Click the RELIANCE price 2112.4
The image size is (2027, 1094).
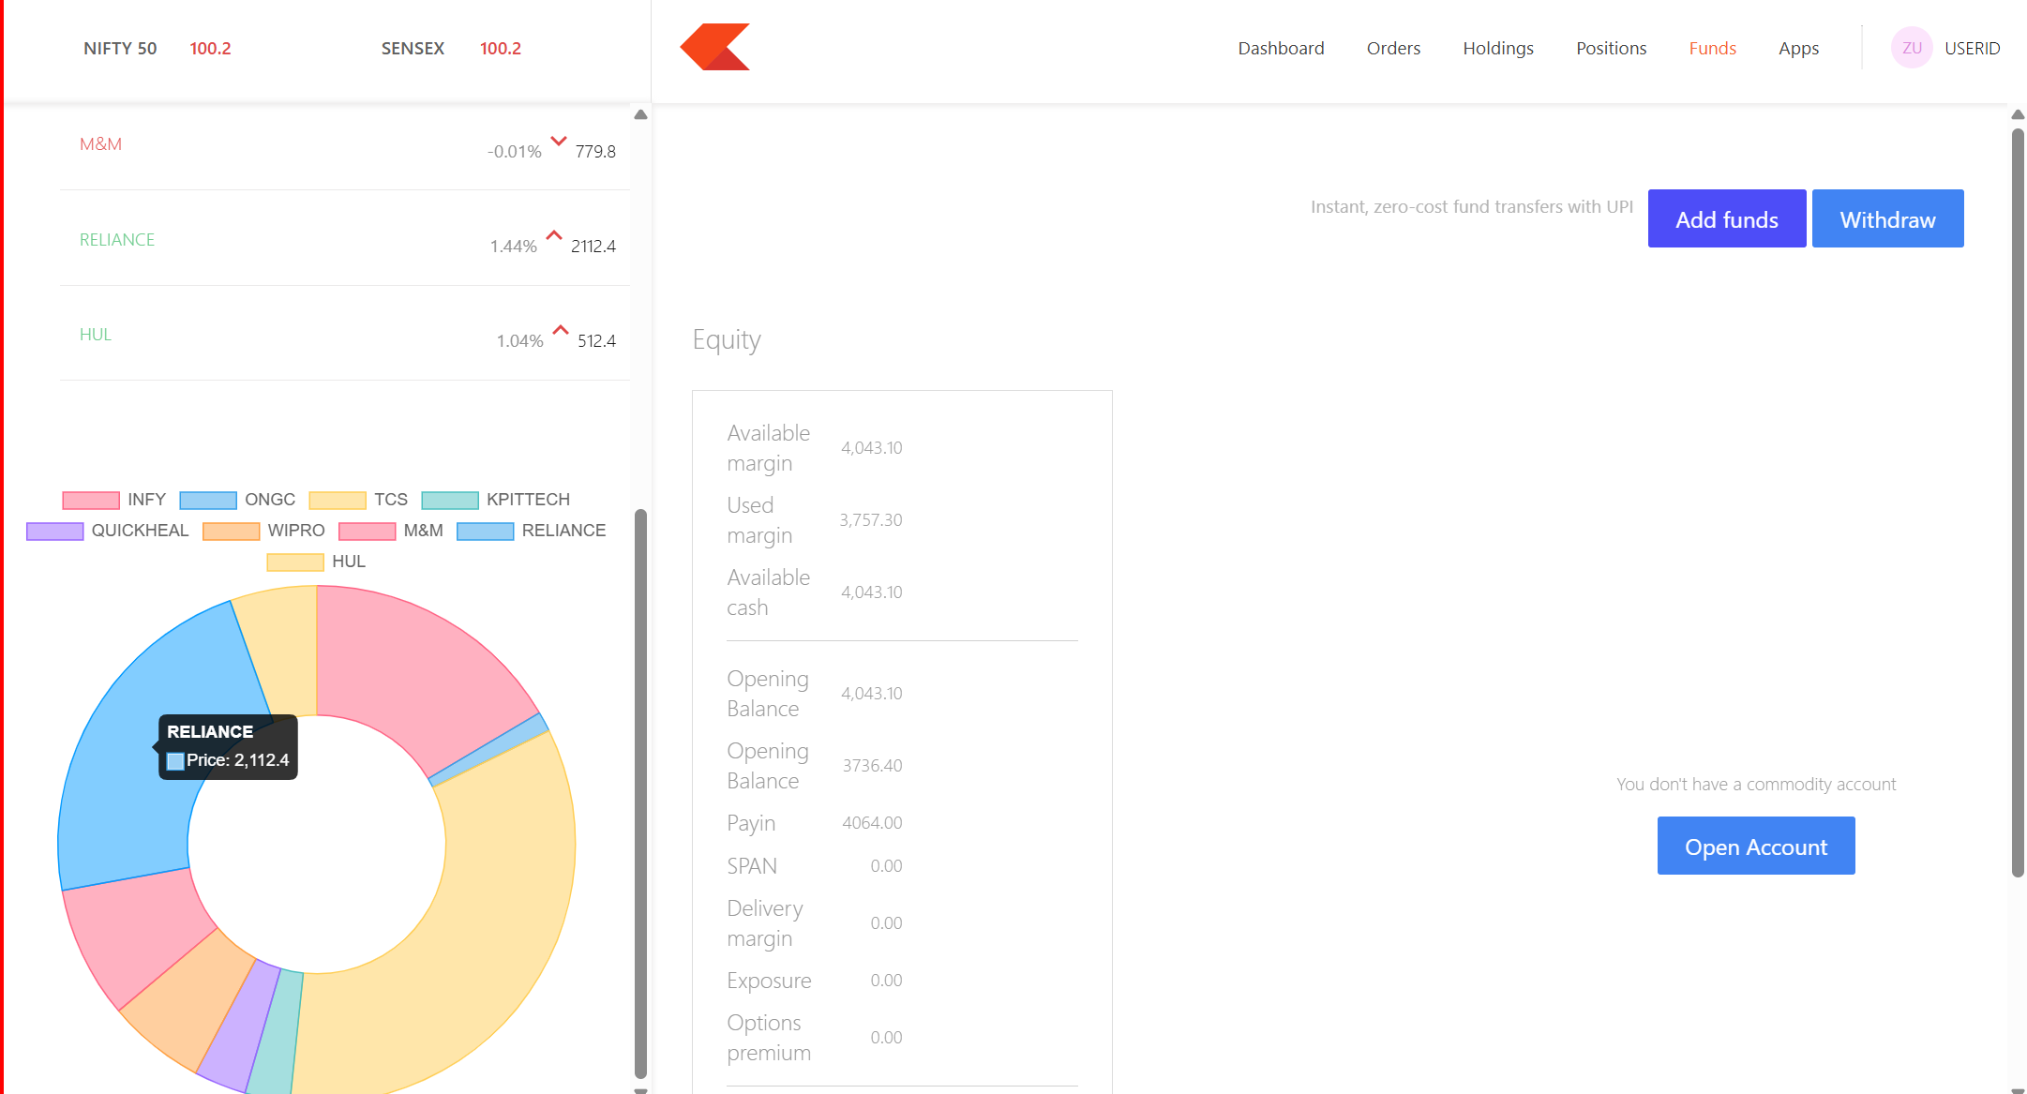click(593, 247)
